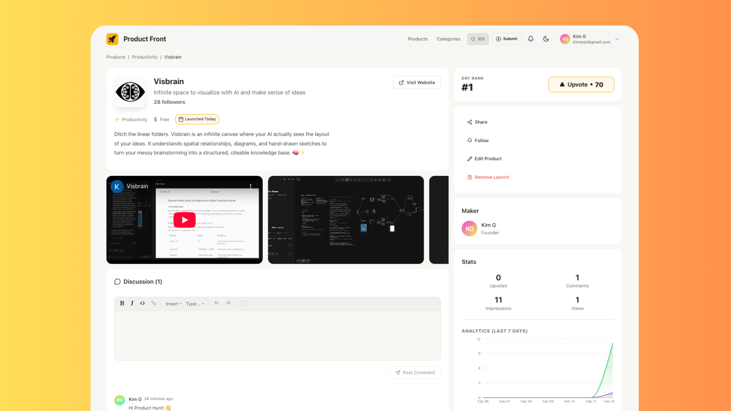Toggle Follow for this product
Screen dimensions: 731x411
(x=481, y=140)
